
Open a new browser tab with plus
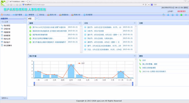30,1
